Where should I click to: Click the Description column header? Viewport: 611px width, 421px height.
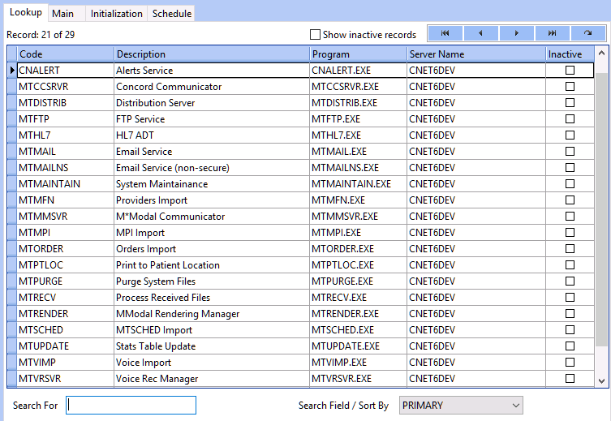tap(212, 54)
